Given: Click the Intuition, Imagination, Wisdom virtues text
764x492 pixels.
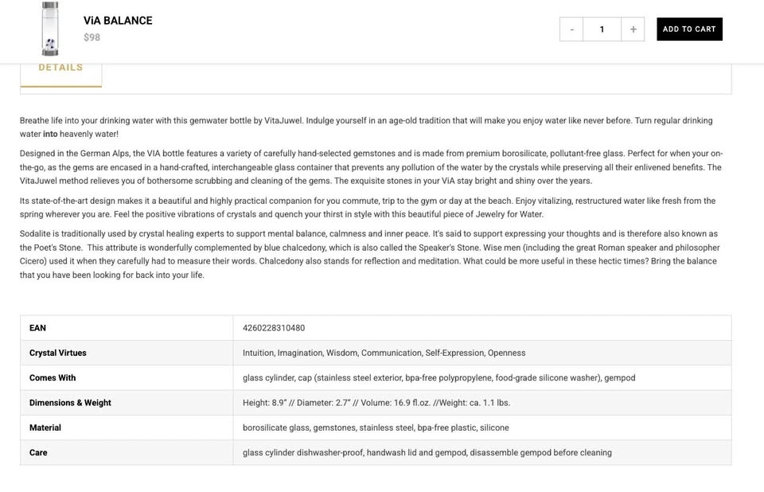Looking at the screenshot, I should click(x=384, y=353).
